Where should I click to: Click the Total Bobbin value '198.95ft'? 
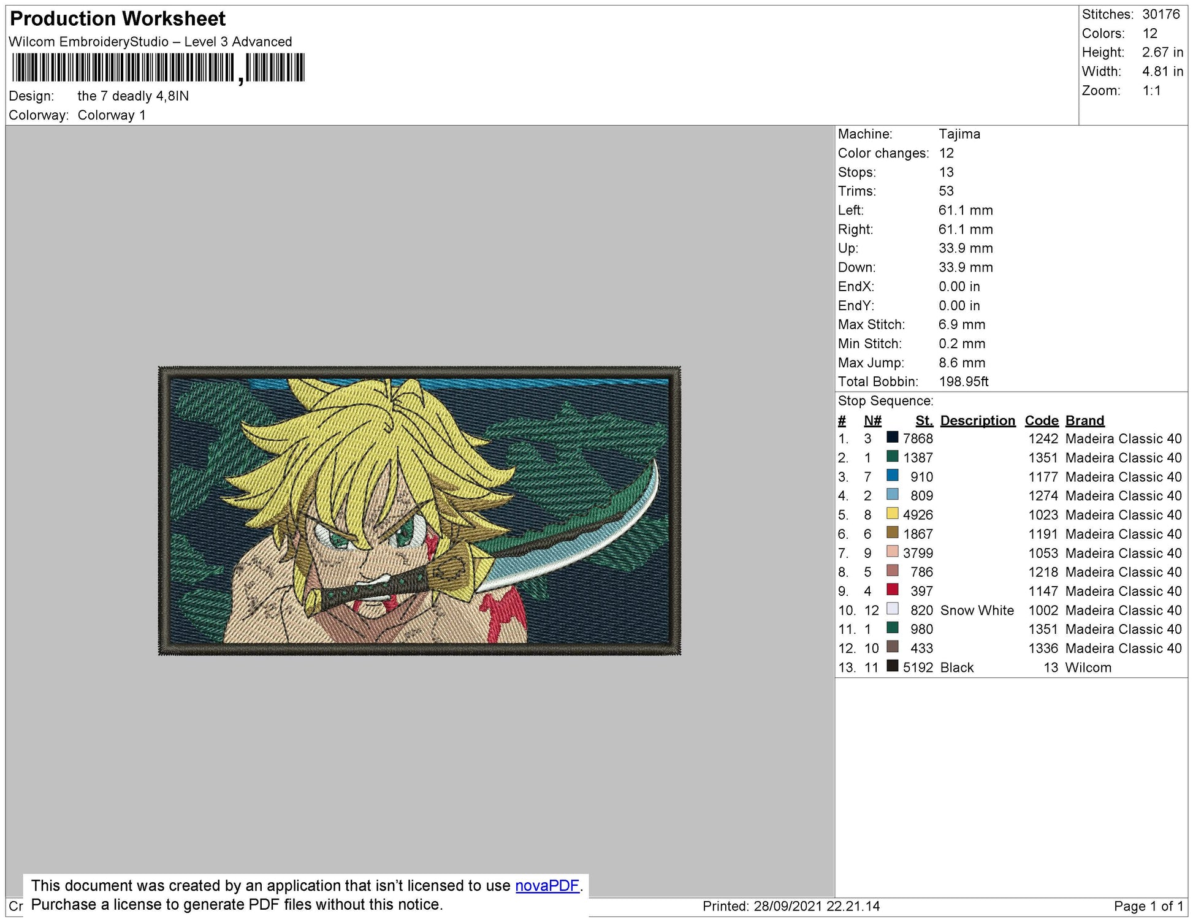[964, 381]
